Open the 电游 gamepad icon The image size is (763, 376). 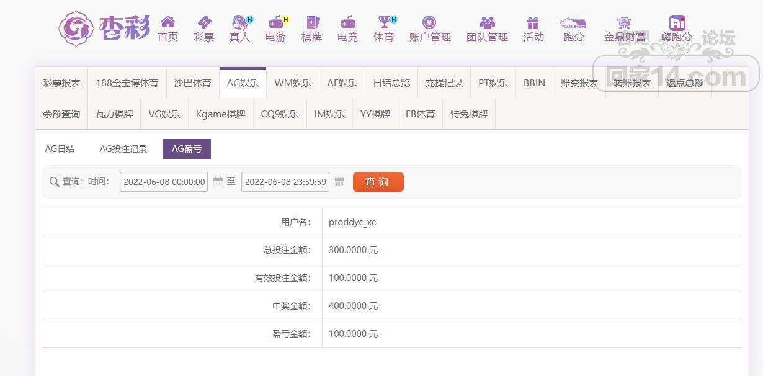tap(275, 23)
